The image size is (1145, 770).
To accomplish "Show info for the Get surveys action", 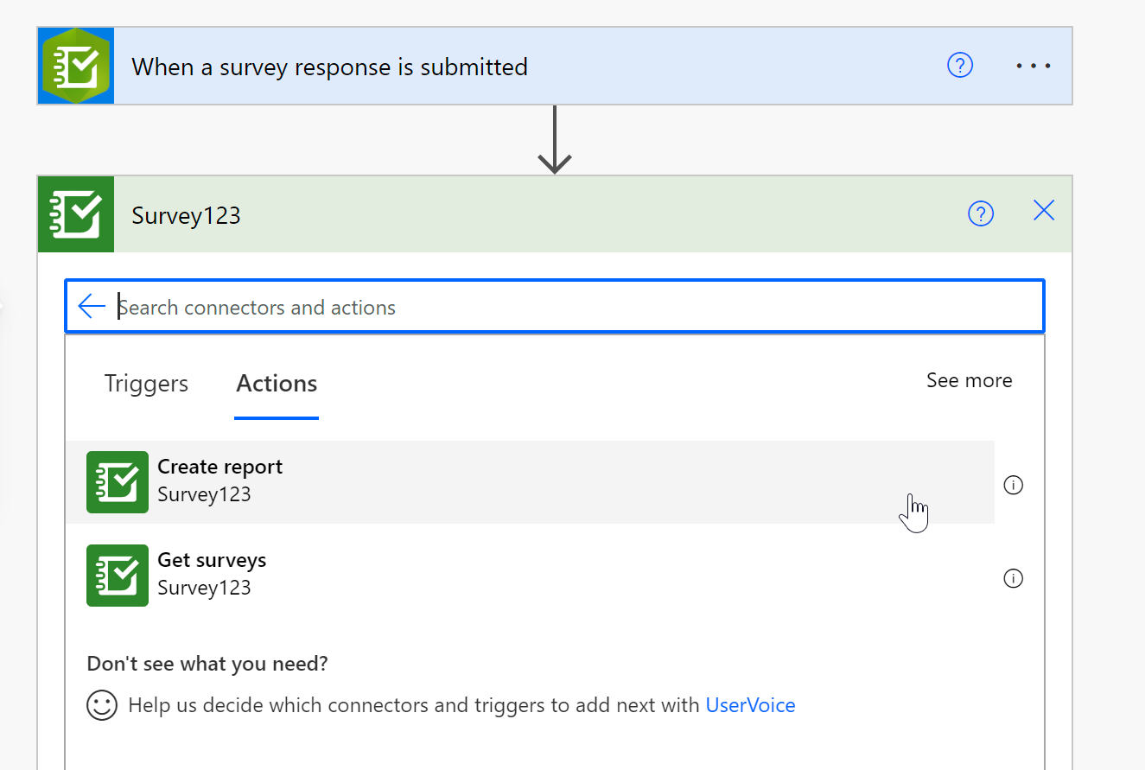I will tap(1013, 578).
